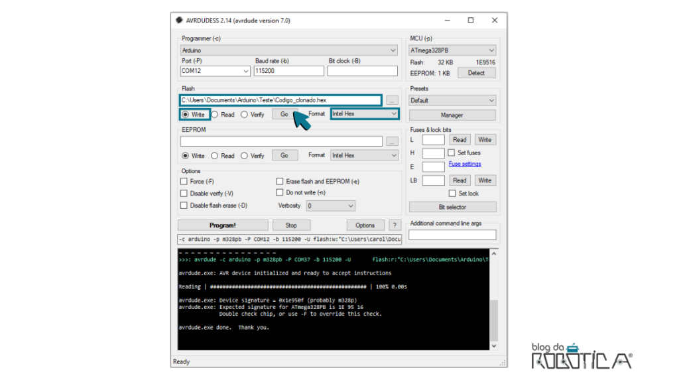Open the Verbosity dropdown
679x382 pixels.
pyautogui.click(x=330, y=206)
